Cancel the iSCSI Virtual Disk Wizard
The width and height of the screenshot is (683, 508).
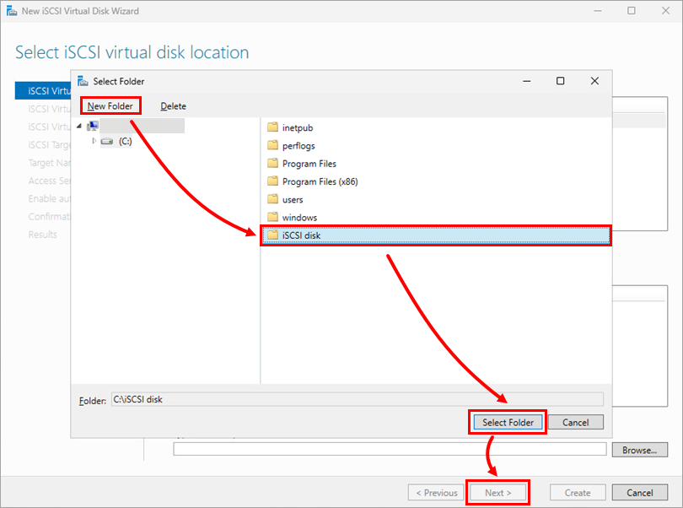pos(639,493)
